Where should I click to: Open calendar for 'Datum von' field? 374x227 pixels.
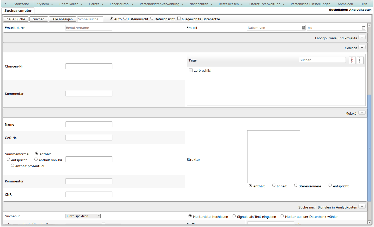click(x=303, y=28)
